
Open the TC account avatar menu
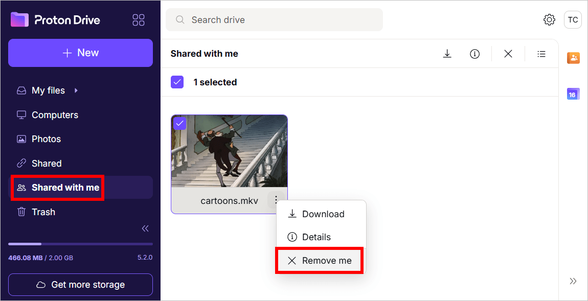(x=573, y=20)
